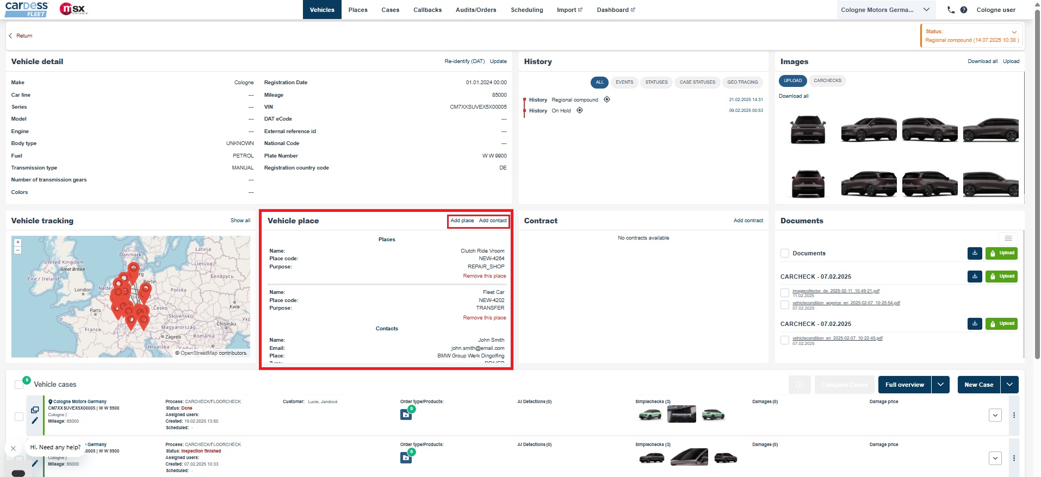Switch to the GEO TRACING history tab

pos(742,83)
